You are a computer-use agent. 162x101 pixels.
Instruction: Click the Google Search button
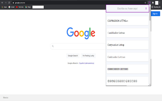tap(73, 56)
